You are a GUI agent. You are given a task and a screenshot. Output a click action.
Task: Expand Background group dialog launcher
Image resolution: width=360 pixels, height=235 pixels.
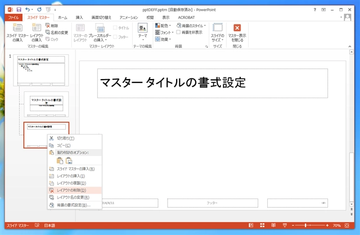[x=206, y=47]
